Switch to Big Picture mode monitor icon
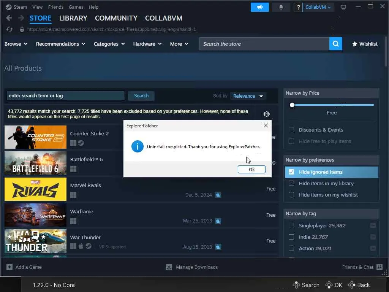Image resolution: width=389 pixels, height=292 pixels. click(x=343, y=7)
